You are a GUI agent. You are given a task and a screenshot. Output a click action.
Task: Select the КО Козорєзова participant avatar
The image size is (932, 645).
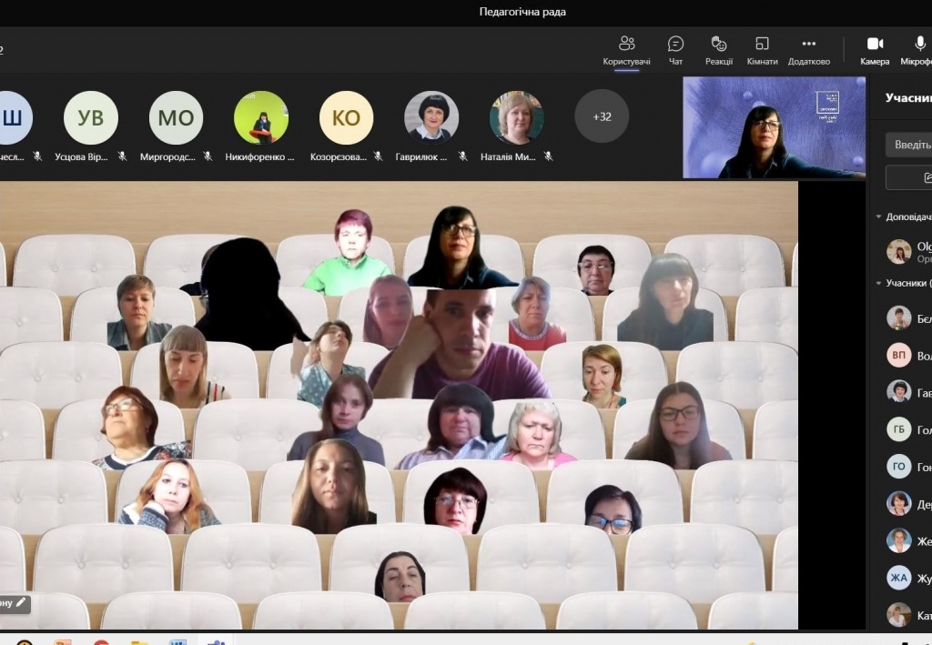point(346,118)
